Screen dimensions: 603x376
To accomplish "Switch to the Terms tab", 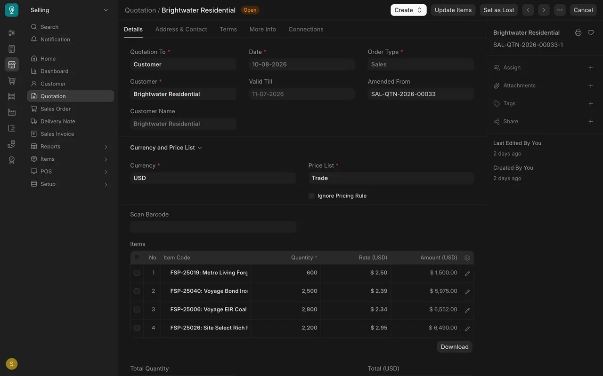I will click(x=228, y=29).
